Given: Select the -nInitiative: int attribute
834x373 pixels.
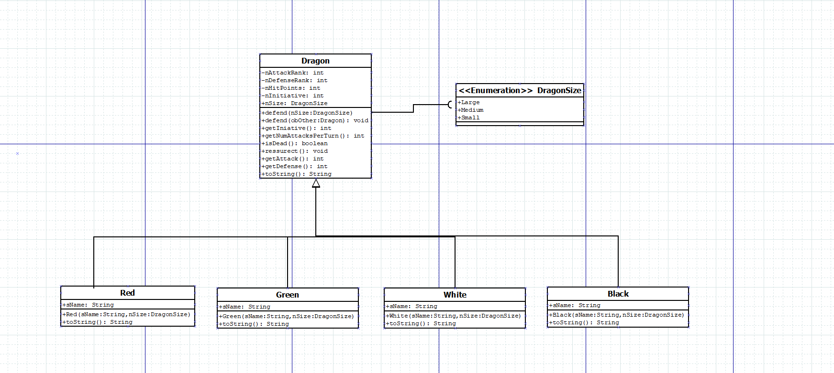Looking at the screenshot, I should (x=292, y=96).
